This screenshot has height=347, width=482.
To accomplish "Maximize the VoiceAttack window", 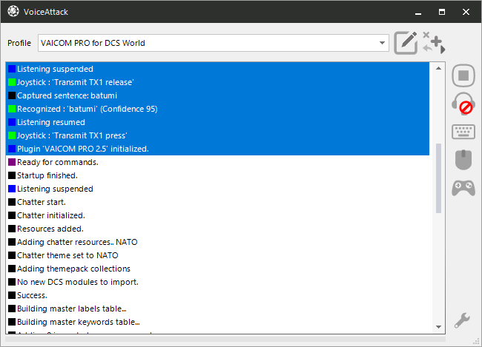I will pyautogui.click(x=442, y=12).
